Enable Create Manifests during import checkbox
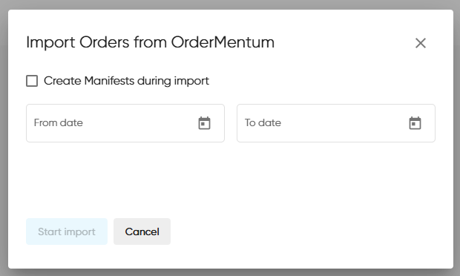Viewport: 460px width, 276px height. (32, 81)
